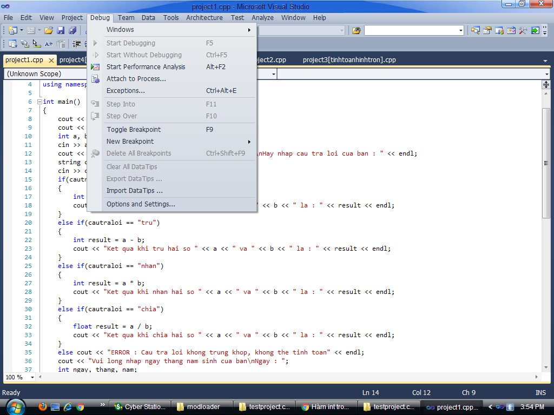Screen dimensions: 554x415
Task: Open the Tools menu
Action: 170,18
